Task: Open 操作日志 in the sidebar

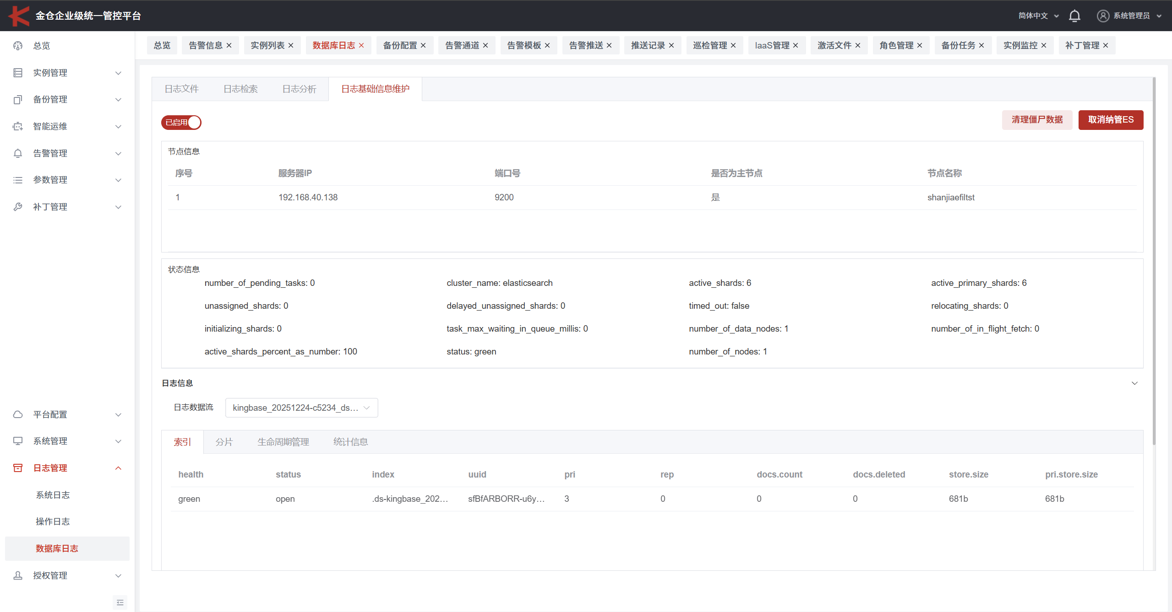Action: 53,521
